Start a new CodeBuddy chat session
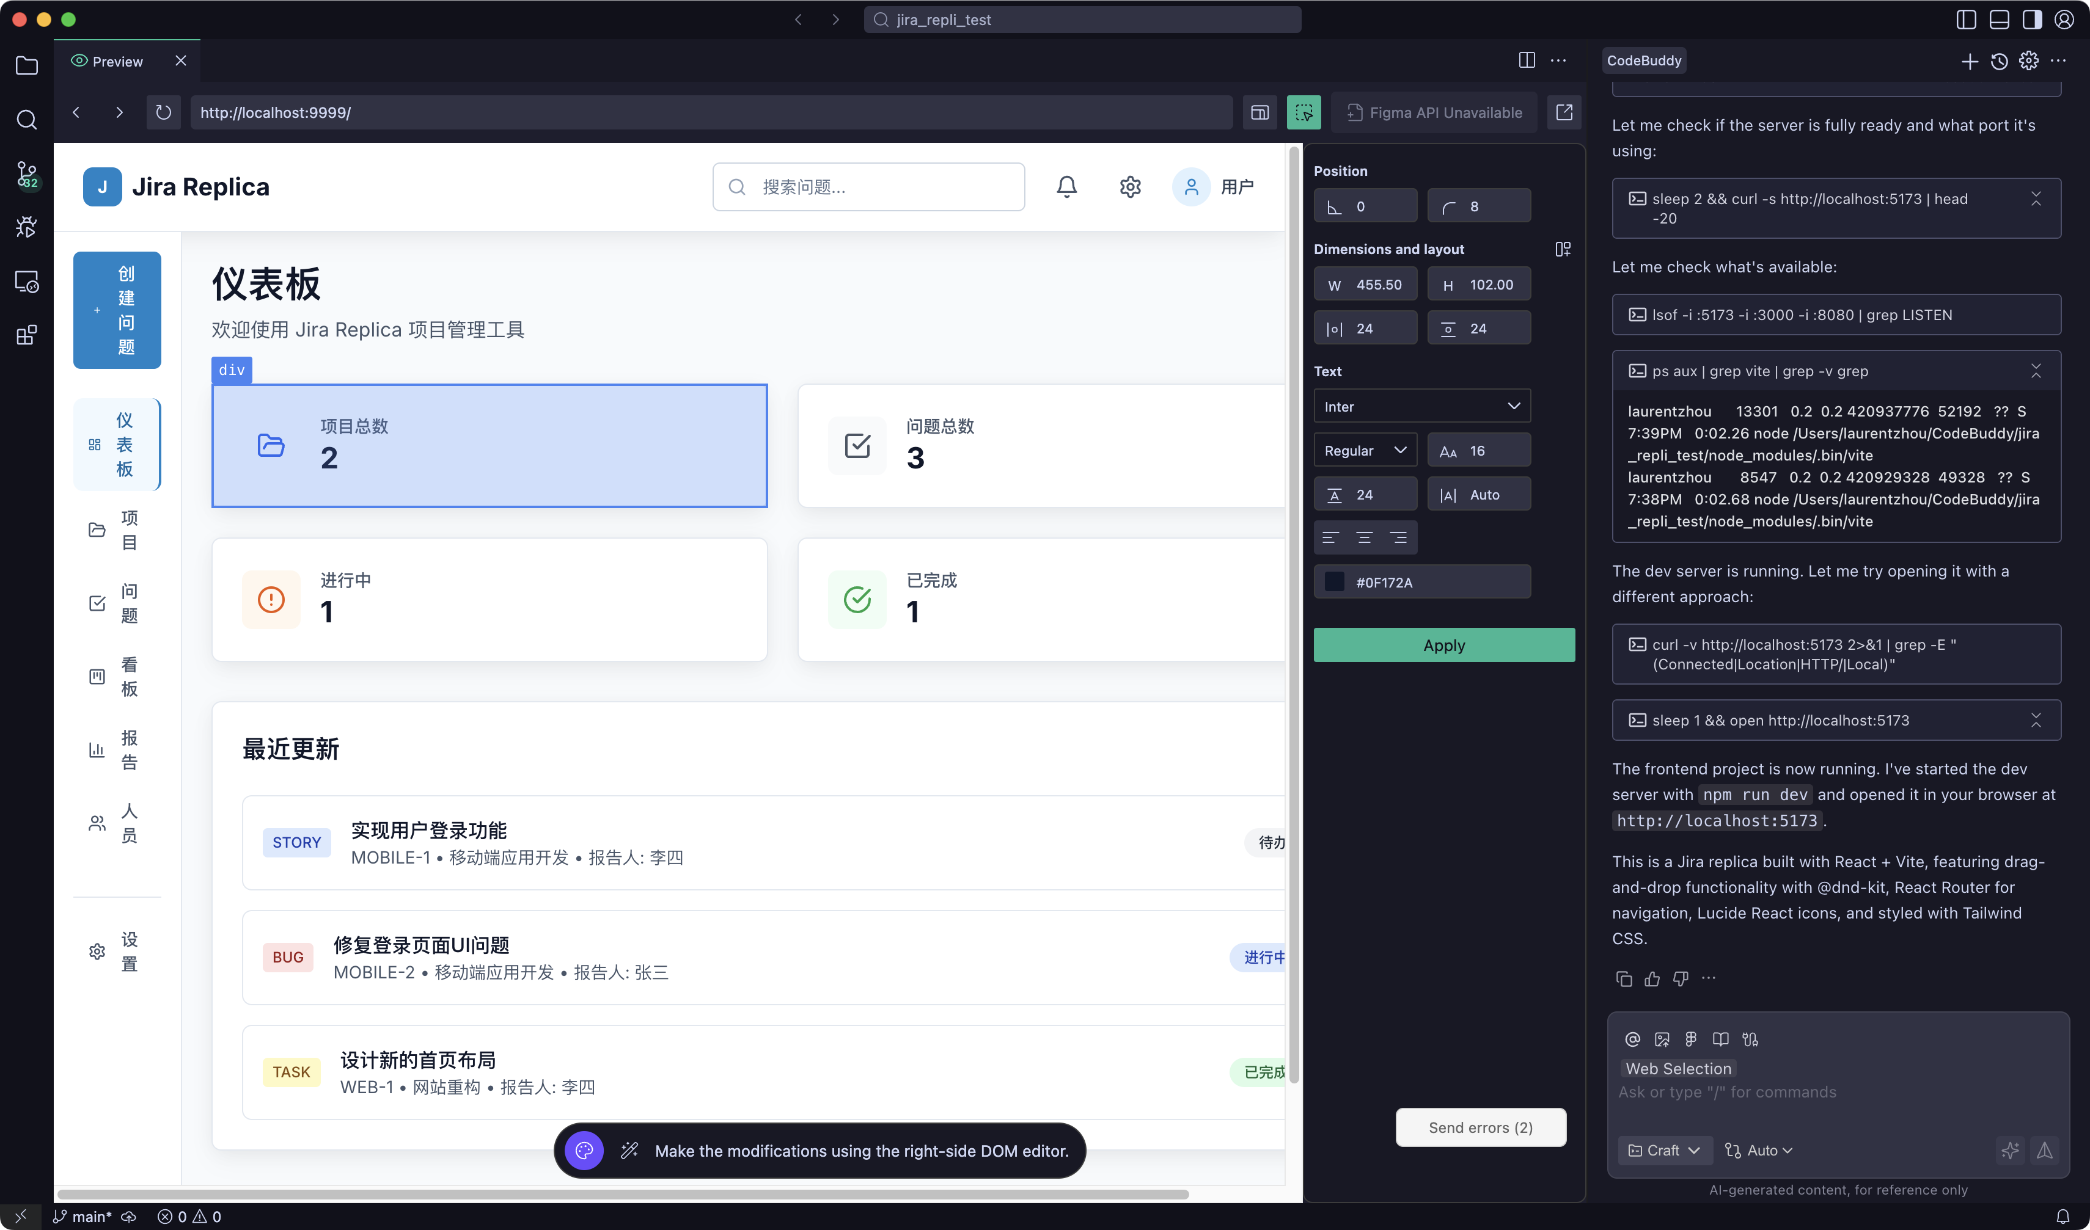This screenshot has width=2090, height=1230. click(1970, 61)
